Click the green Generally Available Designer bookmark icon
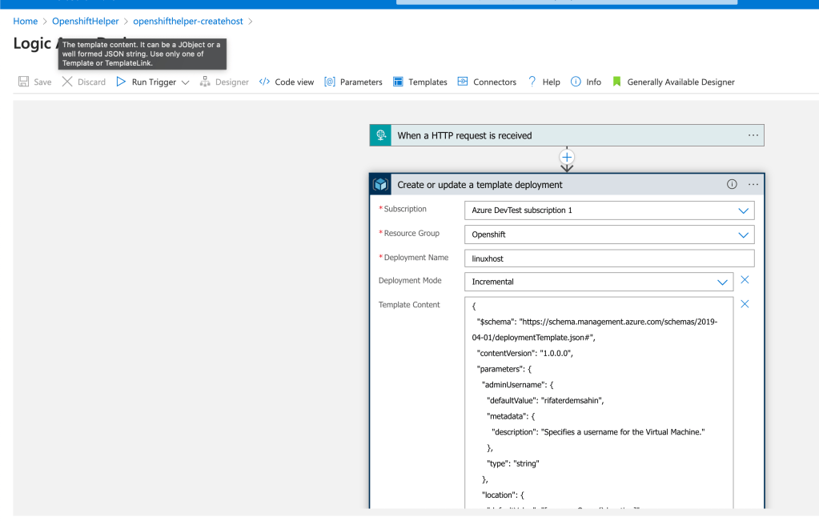 tap(617, 82)
